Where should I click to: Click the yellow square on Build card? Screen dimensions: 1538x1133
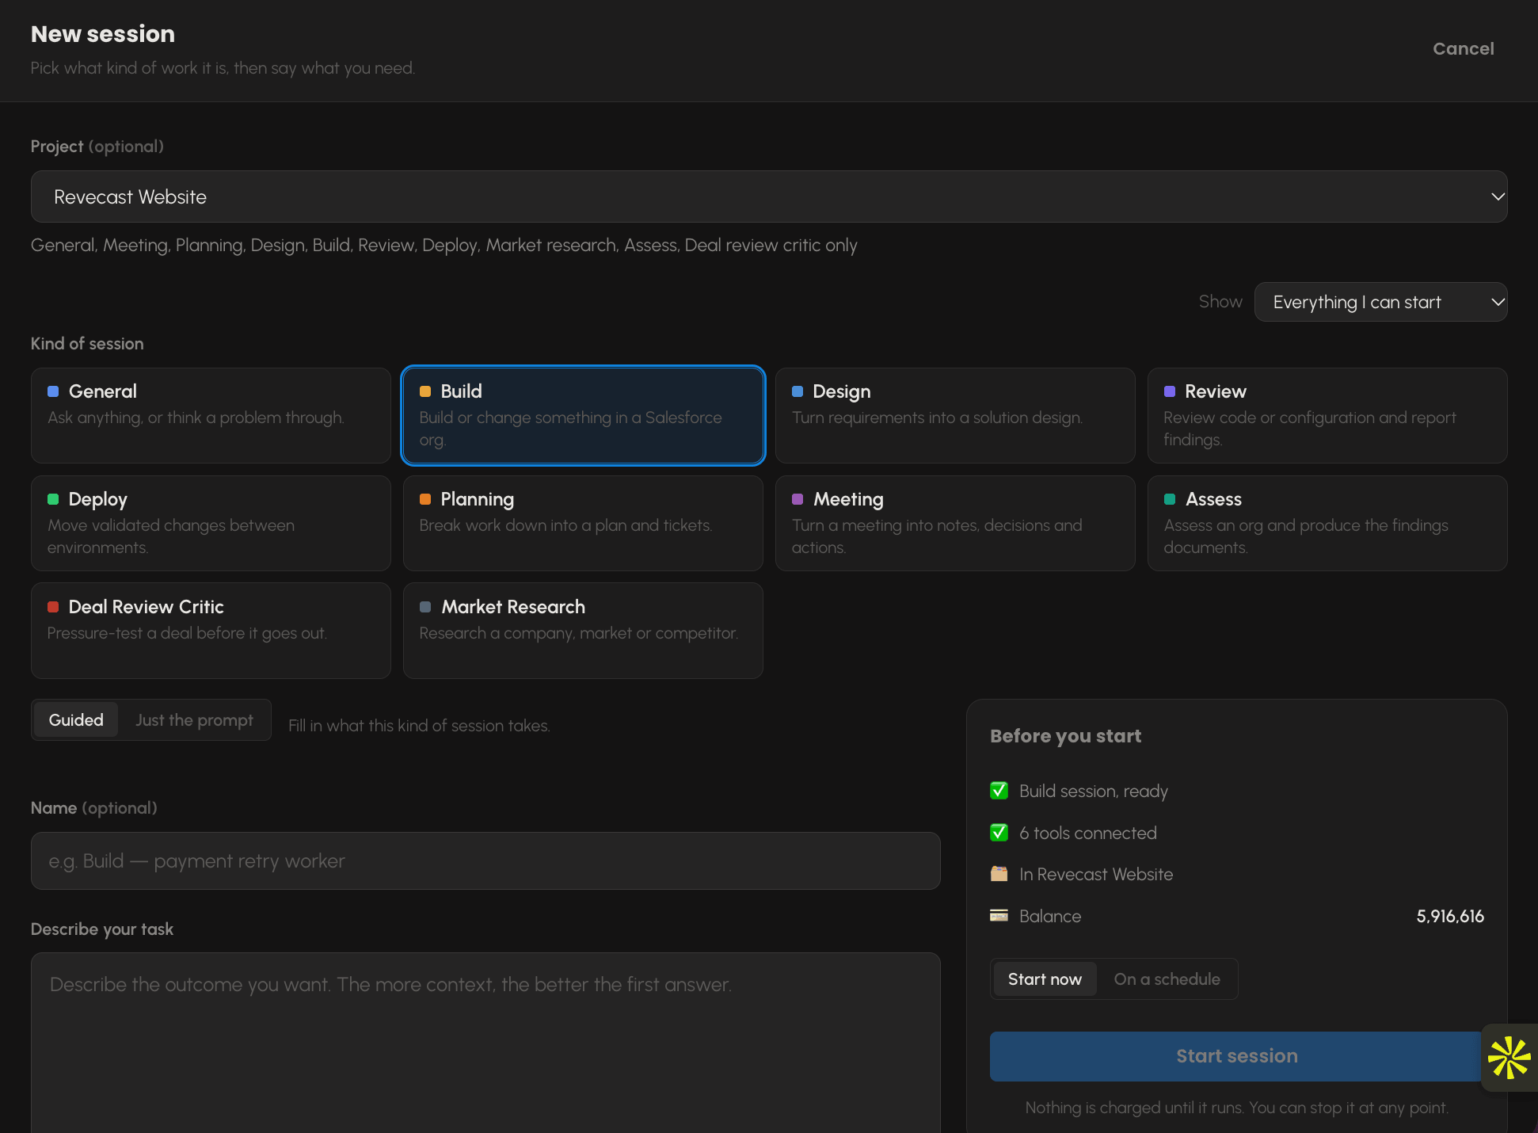[x=425, y=391]
